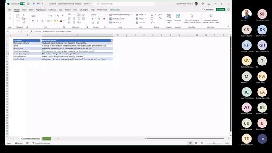Adjust the zoom slider in the status bar
Image resolution: width=272 pixels, height=153 pixels.
(214, 143)
